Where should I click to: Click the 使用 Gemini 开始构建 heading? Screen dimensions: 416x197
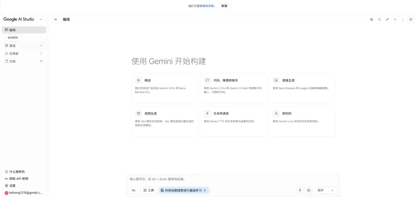[168, 61]
